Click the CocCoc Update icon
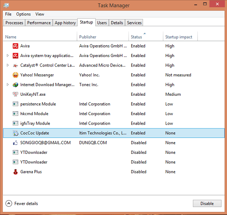Screen dimensions: 227x215 click(16, 133)
